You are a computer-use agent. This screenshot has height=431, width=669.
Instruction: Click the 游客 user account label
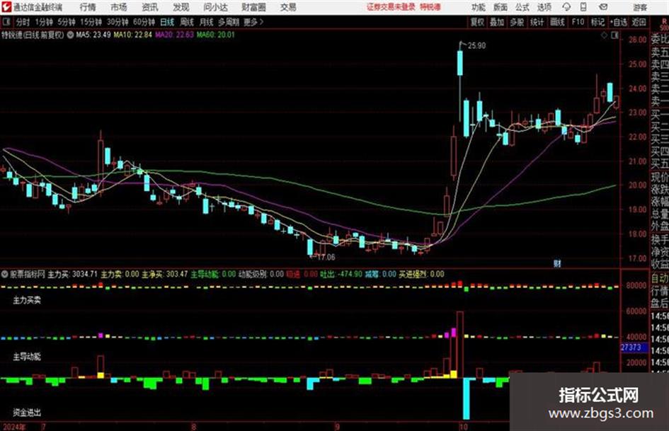point(639,7)
